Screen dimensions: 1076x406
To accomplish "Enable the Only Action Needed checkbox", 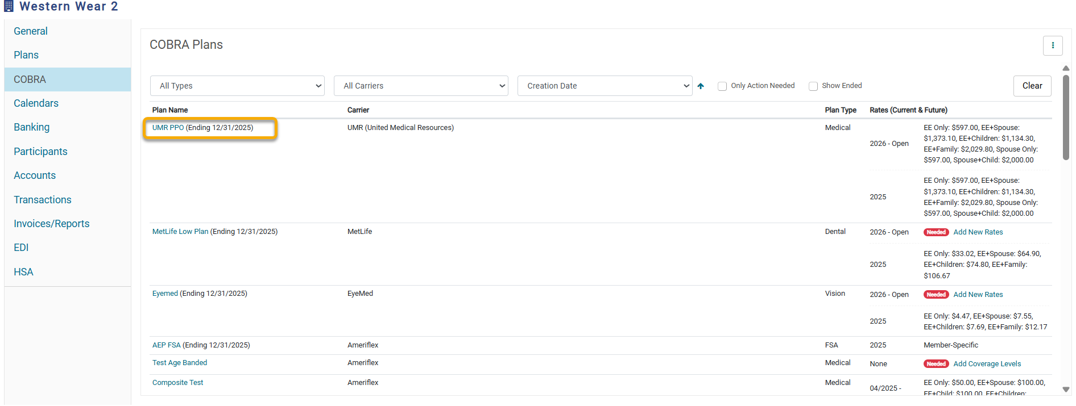I will click(722, 86).
